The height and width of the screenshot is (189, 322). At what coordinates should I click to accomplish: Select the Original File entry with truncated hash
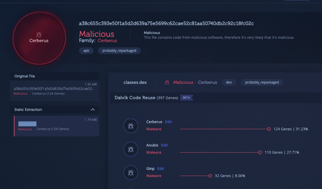click(x=54, y=91)
